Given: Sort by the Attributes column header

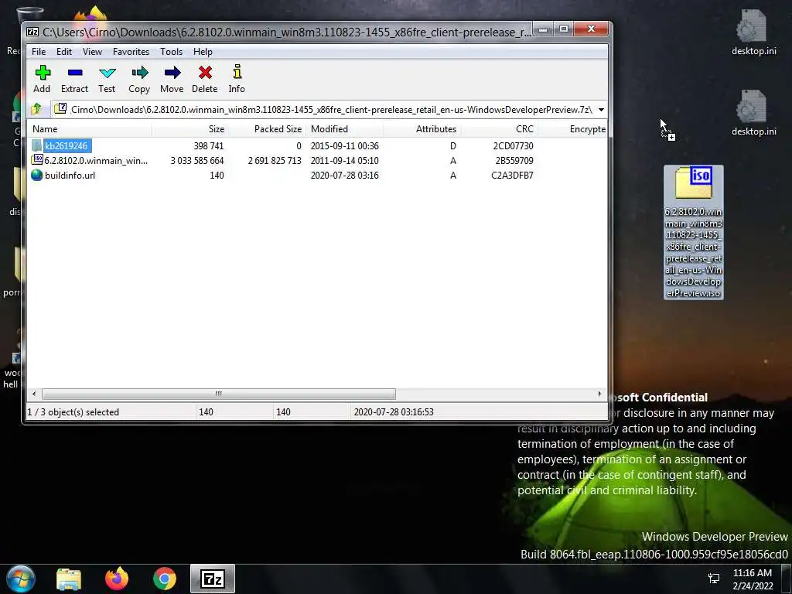Looking at the screenshot, I should [422, 129].
